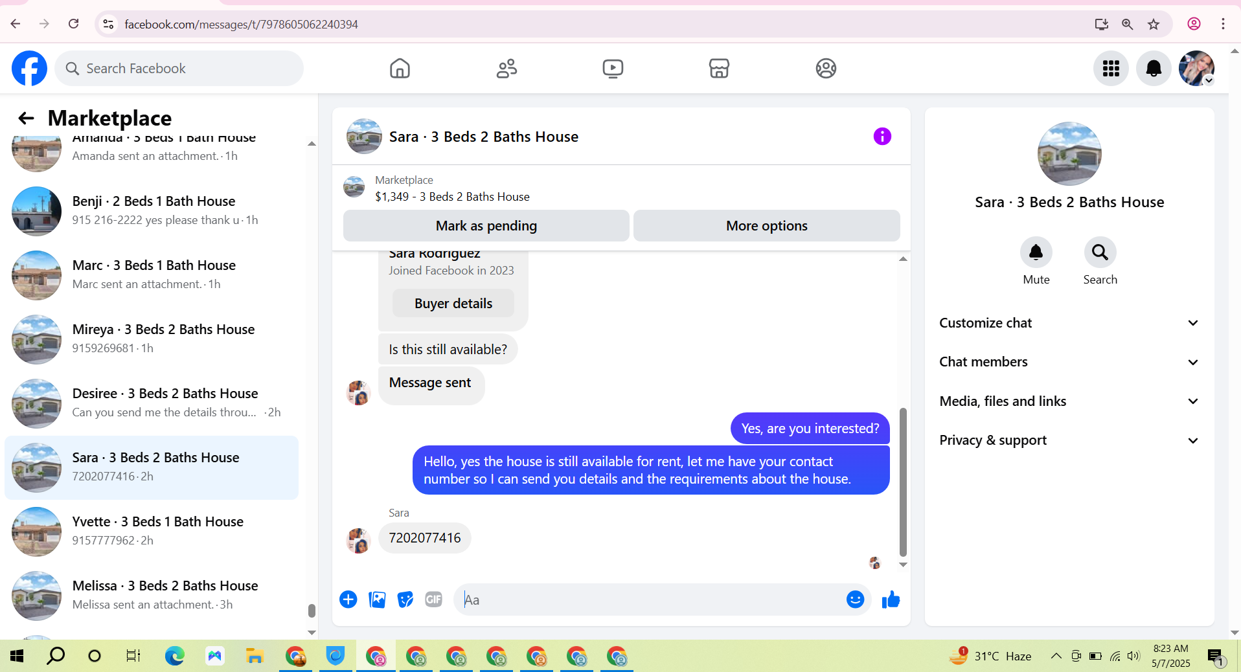Viewport: 1241px width, 672px height.
Task: Click the chat message scrollbar thumb
Action: 903,482
